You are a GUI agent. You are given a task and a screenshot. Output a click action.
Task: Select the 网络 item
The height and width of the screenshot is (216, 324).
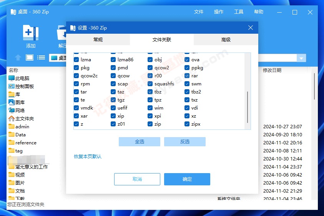17,110
